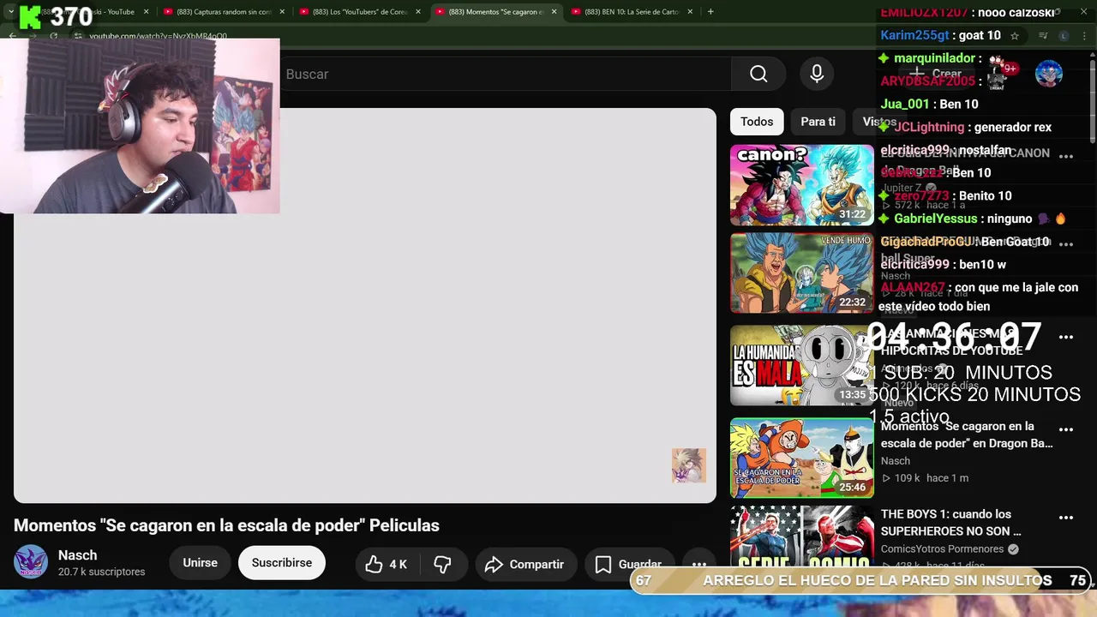Viewport: 1097px width, 617px height.
Task: Open notifications bell with 9+ badge
Action: (999, 74)
